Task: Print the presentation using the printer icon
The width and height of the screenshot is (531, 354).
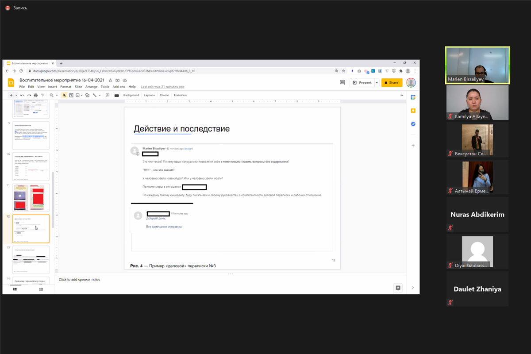Action: tap(36, 95)
